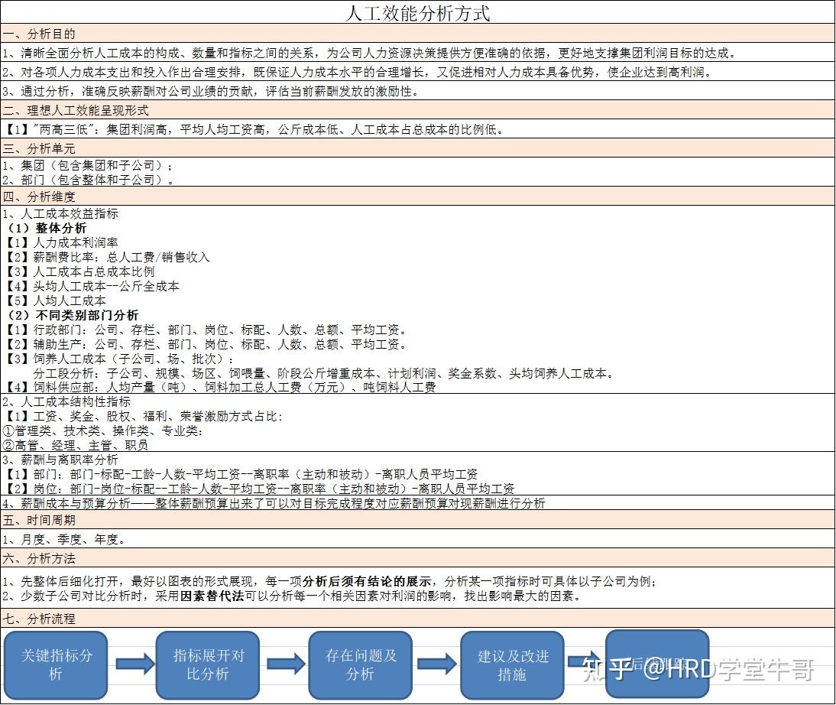
Task: Select the 三、分析单元 header row
Action: click(x=417, y=148)
